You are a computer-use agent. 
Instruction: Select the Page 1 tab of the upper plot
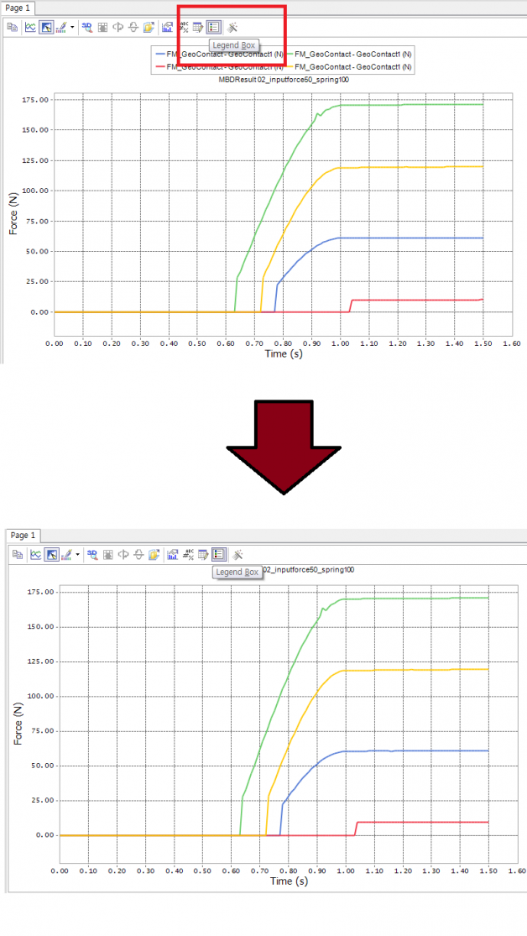pos(17,8)
